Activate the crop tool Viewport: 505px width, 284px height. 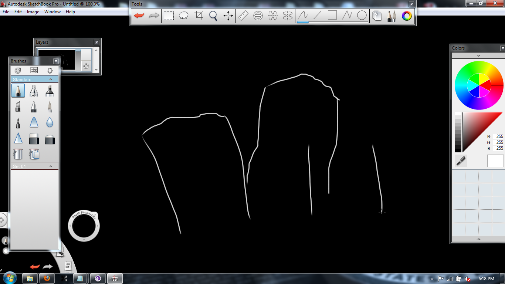tap(199, 16)
